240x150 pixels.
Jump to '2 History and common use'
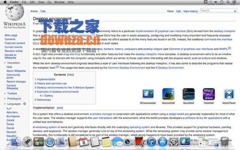pyautogui.click(x=50, y=84)
